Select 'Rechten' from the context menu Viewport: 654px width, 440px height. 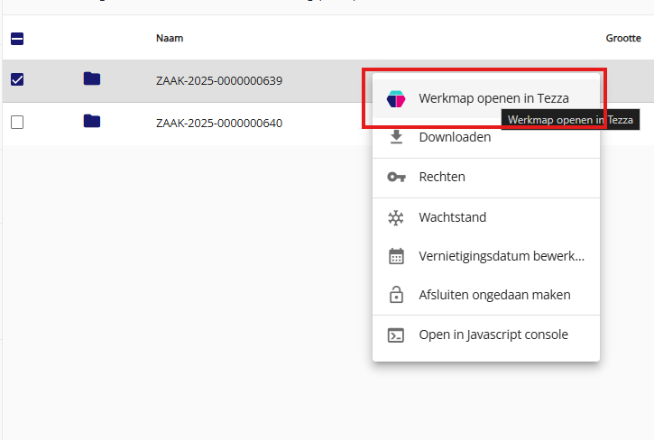coord(442,177)
